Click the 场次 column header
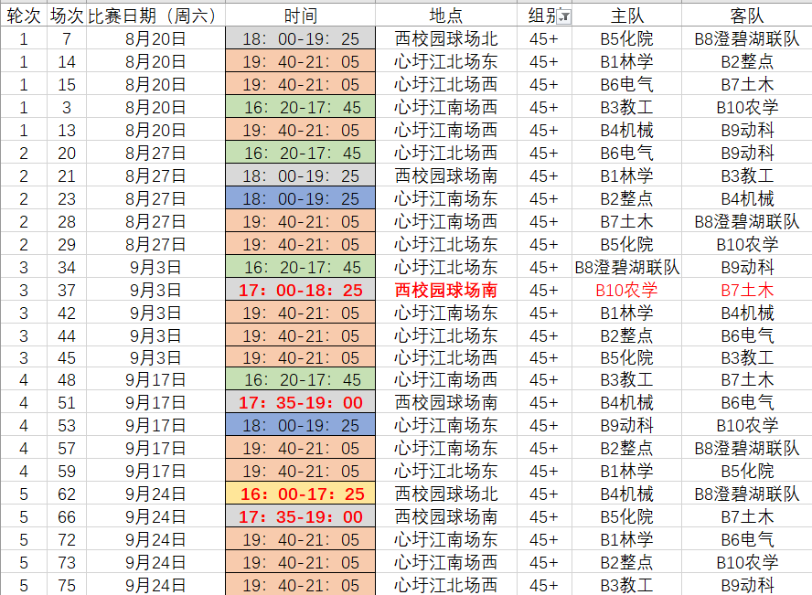This screenshot has height=595, width=812. [x=65, y=16]
